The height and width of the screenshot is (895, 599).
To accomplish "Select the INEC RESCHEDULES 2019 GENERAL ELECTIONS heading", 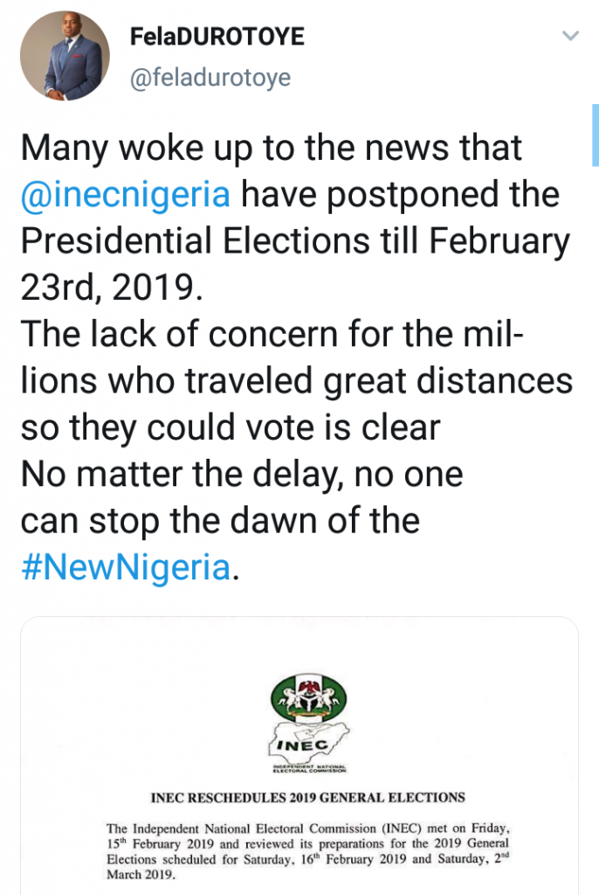I will coord(308,796).
